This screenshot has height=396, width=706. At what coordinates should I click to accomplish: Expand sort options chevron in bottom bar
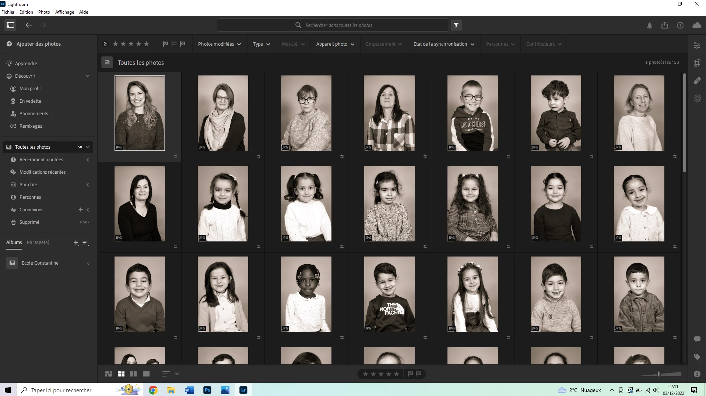point(177,374)
